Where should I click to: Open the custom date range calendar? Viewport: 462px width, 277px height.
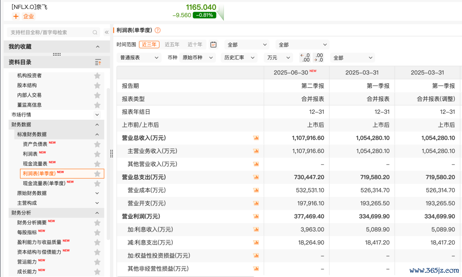point(213,44)
